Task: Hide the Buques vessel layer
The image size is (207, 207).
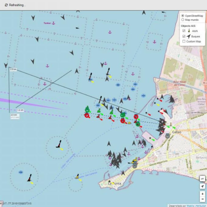Action: pyautogui.click(x=184, y=36)
